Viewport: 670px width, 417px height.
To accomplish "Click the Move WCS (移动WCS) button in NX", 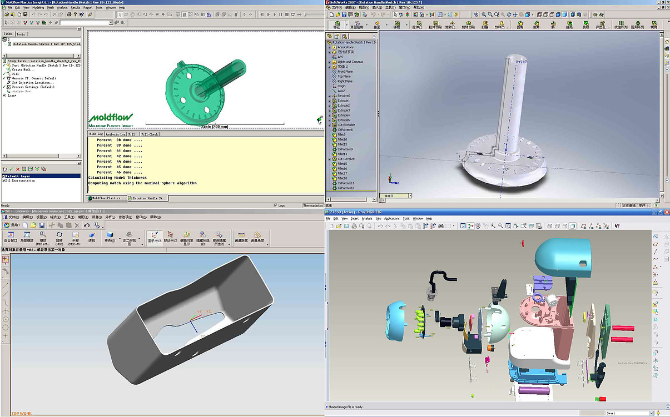I will pos(170,237).
